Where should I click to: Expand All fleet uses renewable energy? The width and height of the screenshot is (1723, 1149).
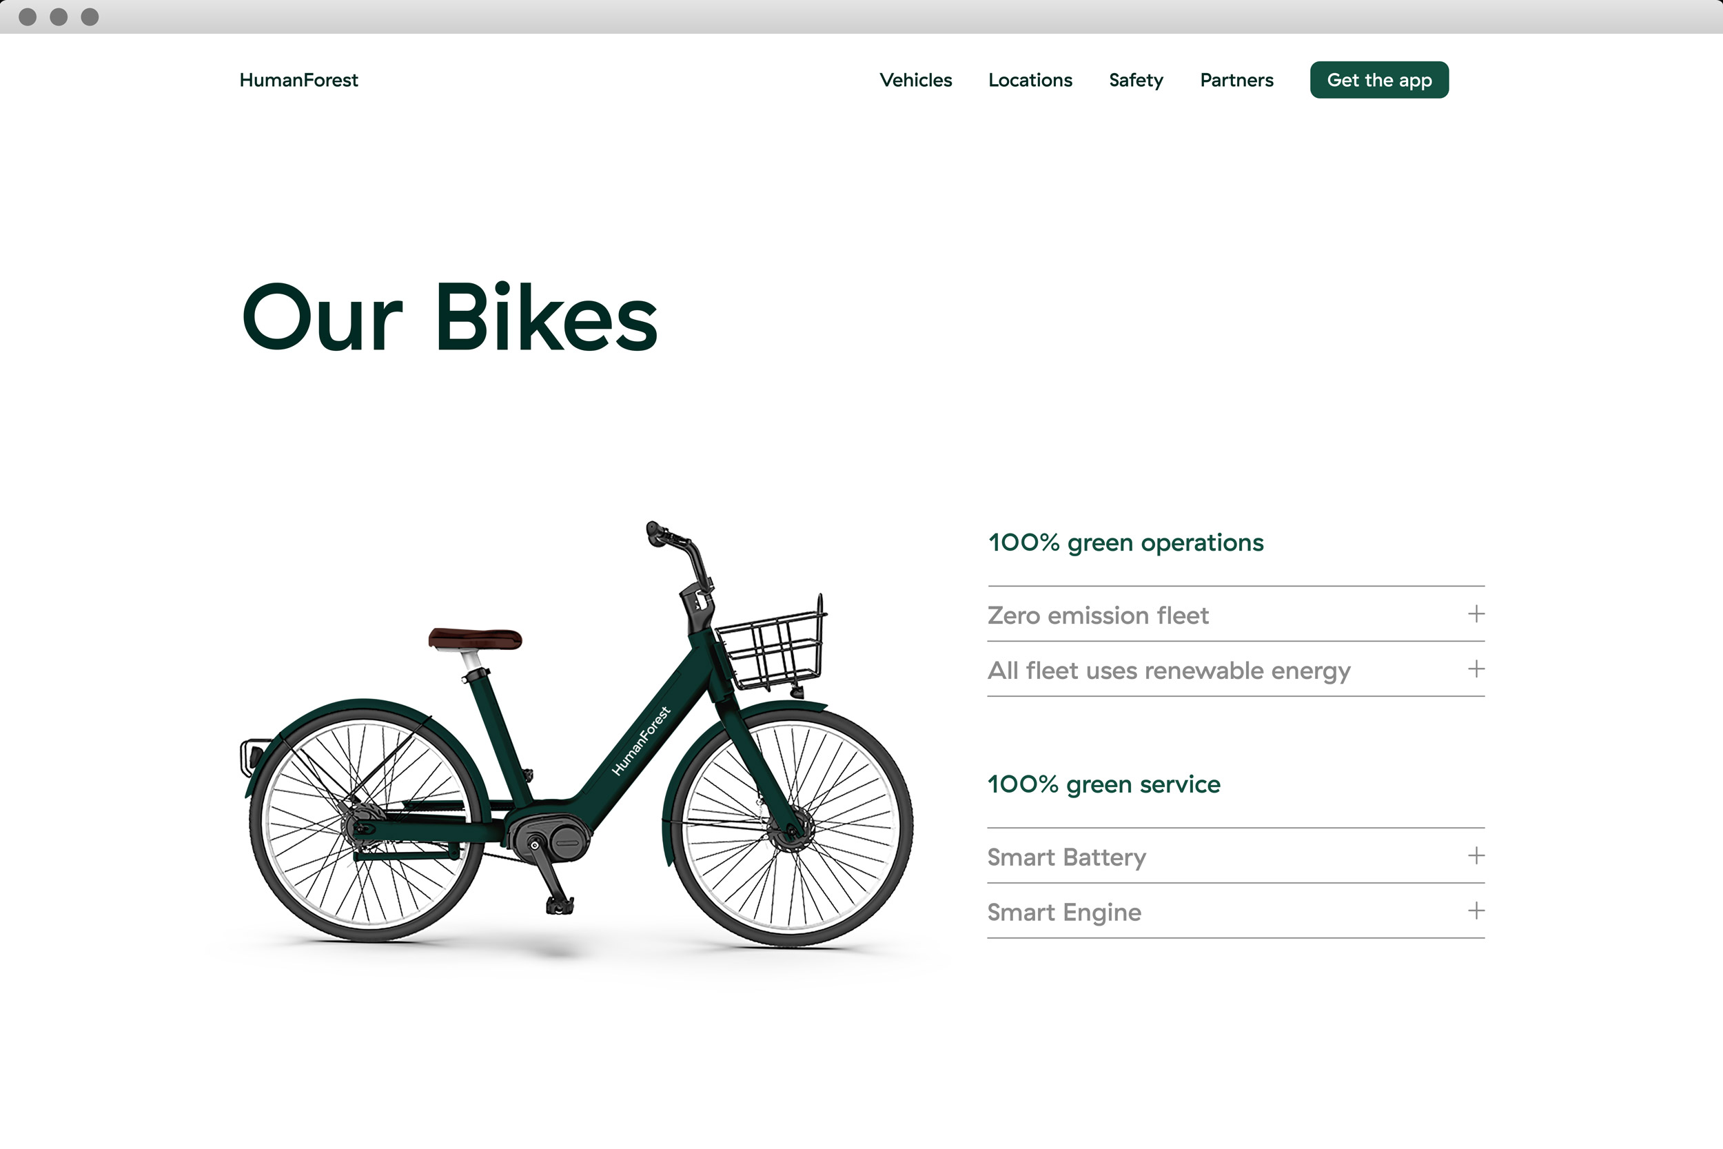click(1236, 670)
